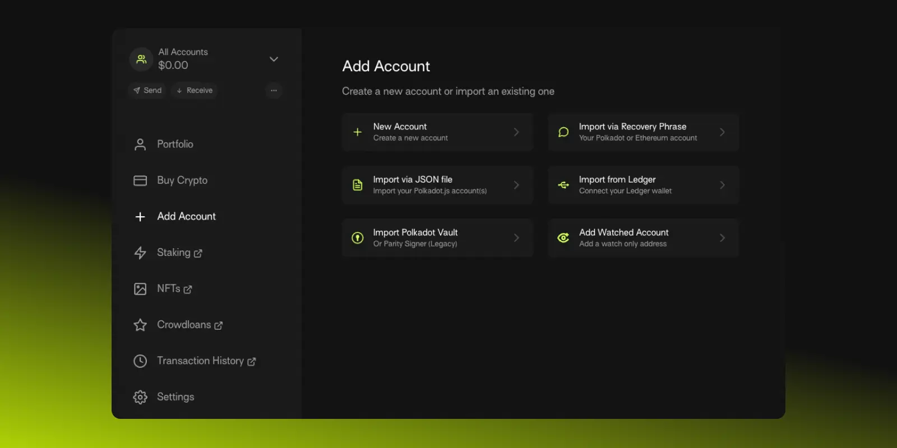Click the NFTs image icon
The width and height of the screenshot is (897, 448).
point(140,289)
